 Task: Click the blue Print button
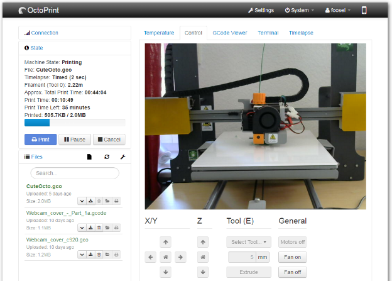[x=40, y=140]
